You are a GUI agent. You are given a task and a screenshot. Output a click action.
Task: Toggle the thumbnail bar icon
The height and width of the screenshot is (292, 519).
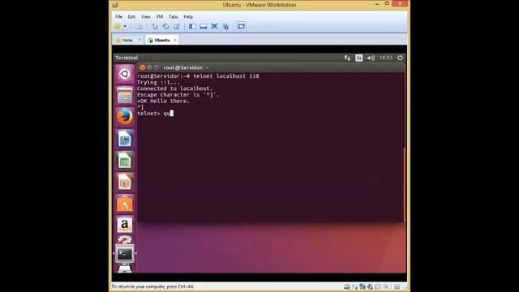click(x=204, y=27)
